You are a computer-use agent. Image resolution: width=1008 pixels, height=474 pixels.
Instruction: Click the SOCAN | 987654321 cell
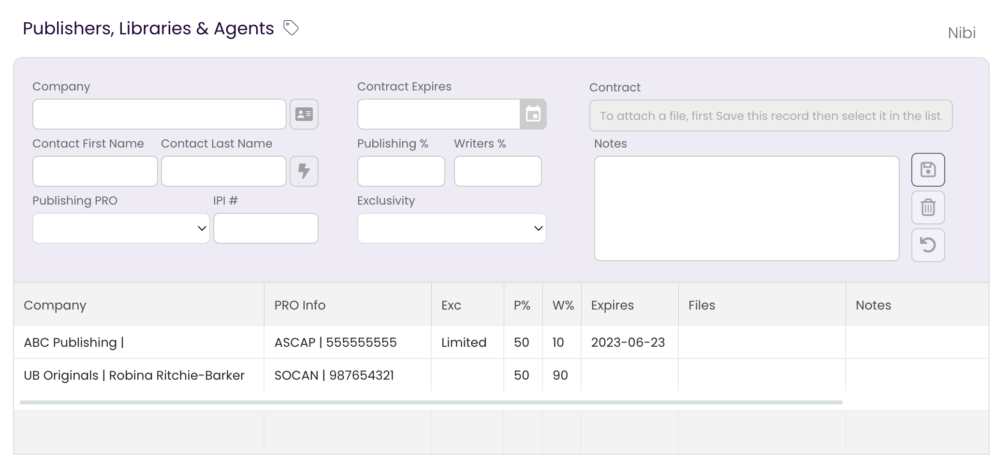click(x=348, y=375)
